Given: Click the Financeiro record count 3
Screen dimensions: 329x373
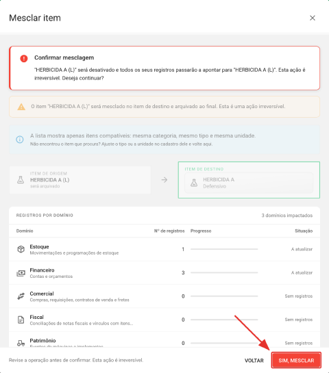Looking at the screenshot, I should tap(183, 272).
